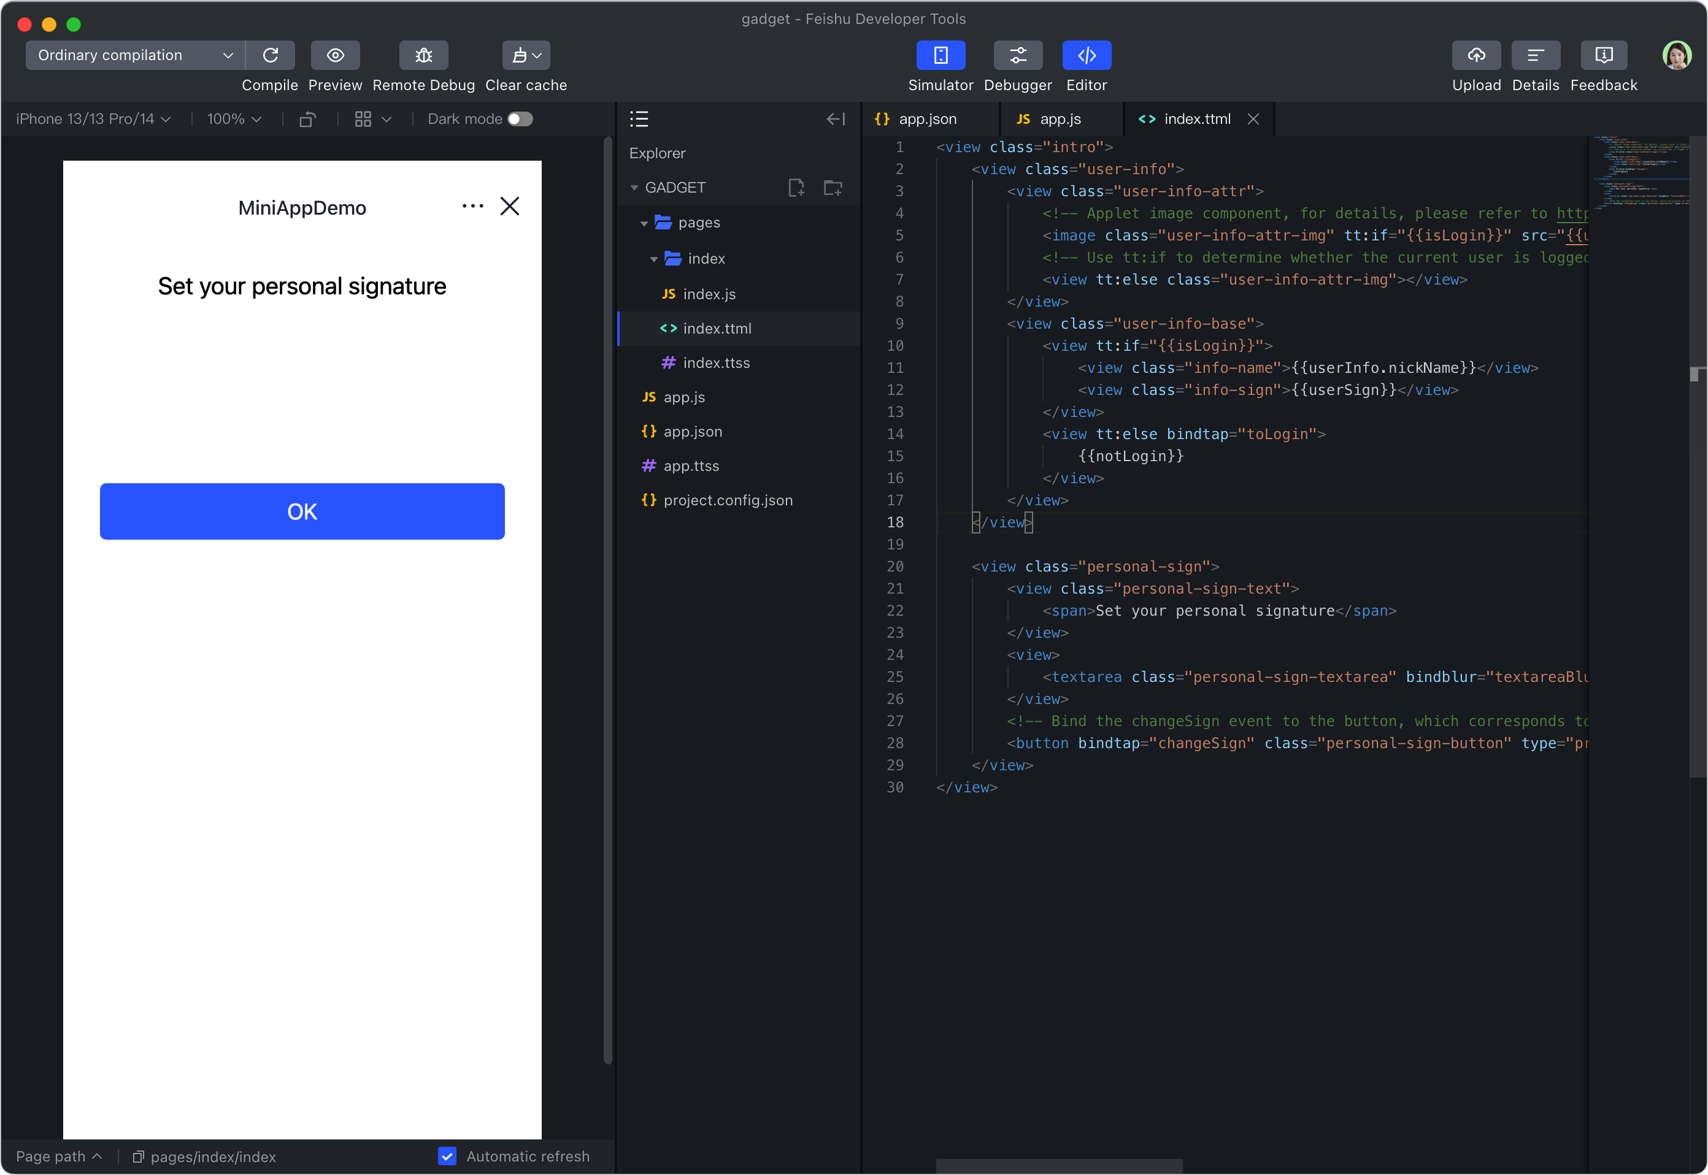
Task: Click the Compile icon
Action: 269,55
